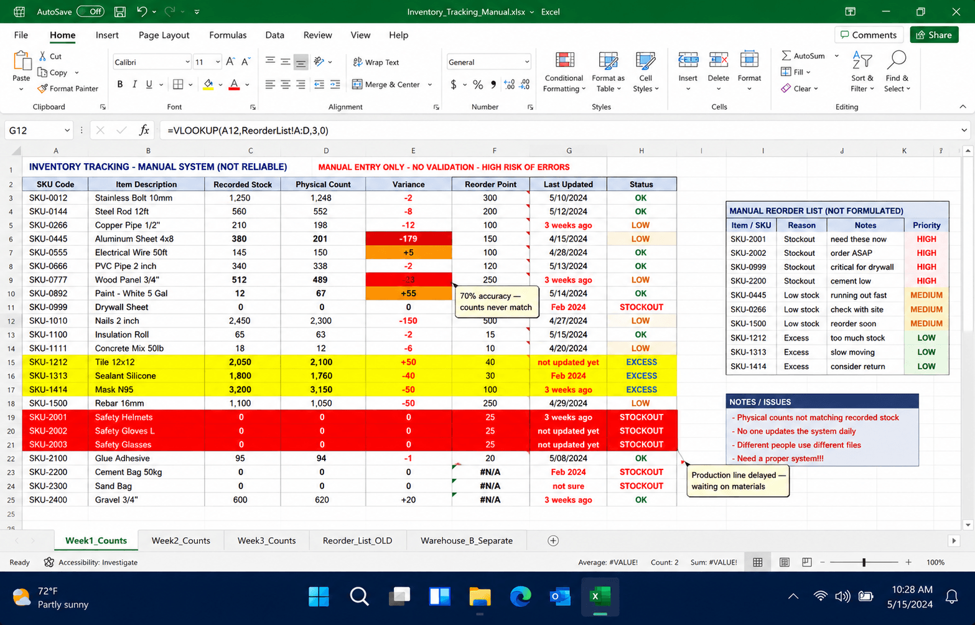
Task: Click the Comments button
Action: 869,35
